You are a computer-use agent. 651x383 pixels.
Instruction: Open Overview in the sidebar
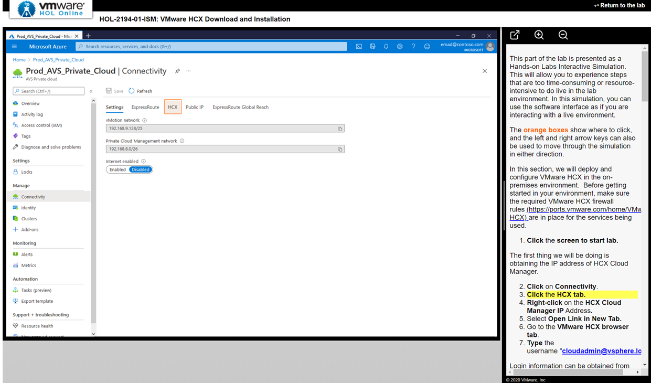pos(30,103)
